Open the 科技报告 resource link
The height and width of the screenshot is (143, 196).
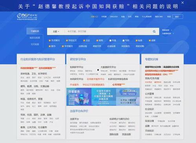point(126,46)
